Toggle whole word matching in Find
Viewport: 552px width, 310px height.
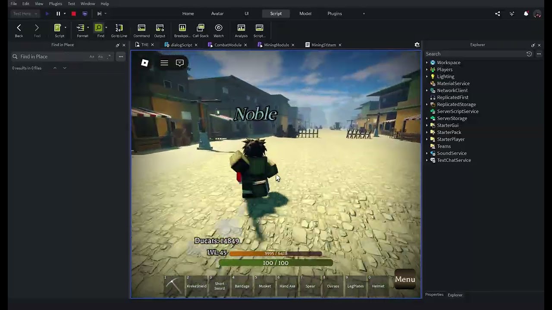(x=100, y=56)
